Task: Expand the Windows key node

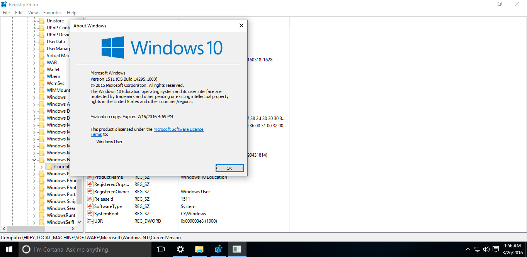Action: click(x=34, y=97)
